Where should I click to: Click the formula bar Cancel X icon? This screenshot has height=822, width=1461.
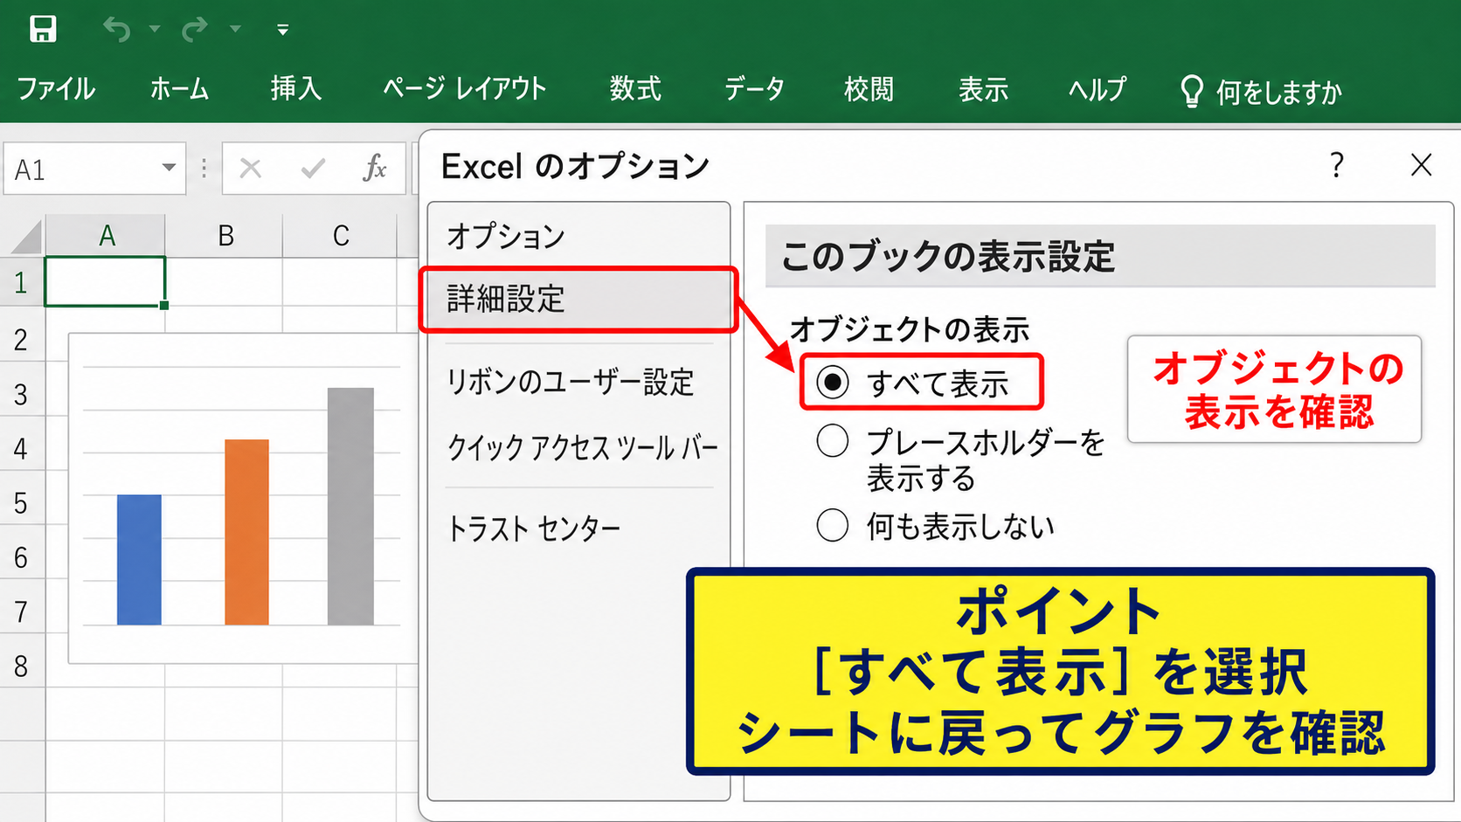click(x=251, y=168)
